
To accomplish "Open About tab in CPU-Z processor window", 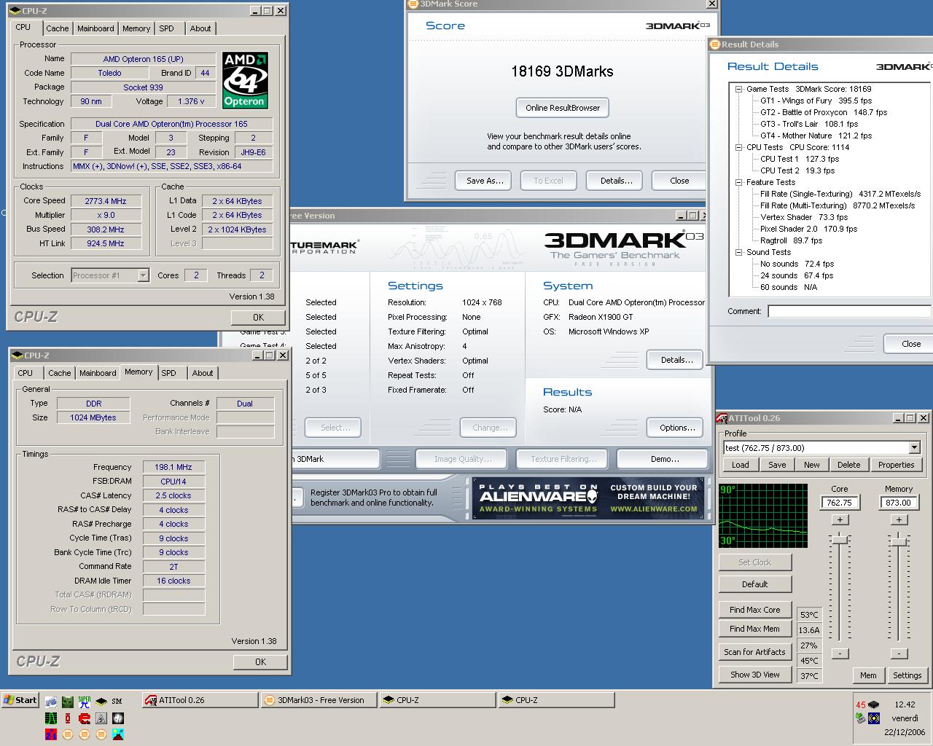I will coord(200,28).
